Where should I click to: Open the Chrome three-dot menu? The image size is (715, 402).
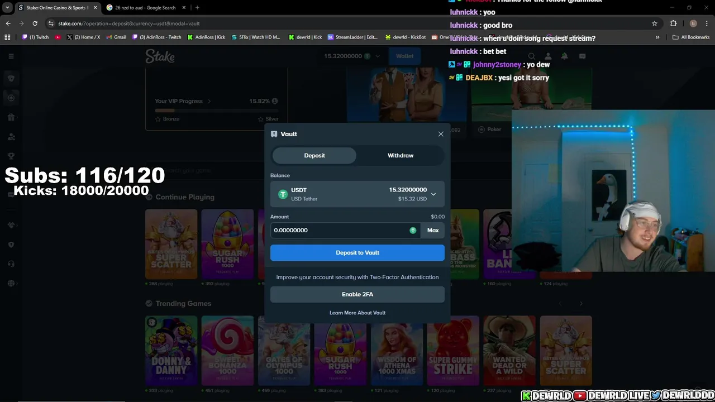click(x=707, y=23)
